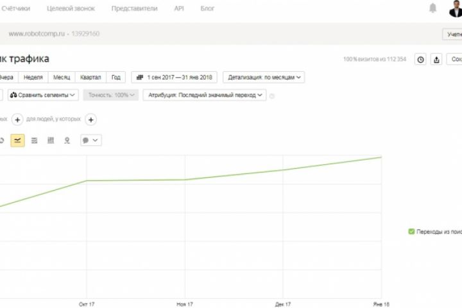Open the date range picker '1 сен 2017 — 31 янв 2018'

click(x=174, y=77)
